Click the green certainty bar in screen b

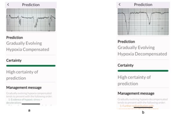pyautogui.click(x=143, y=71)
